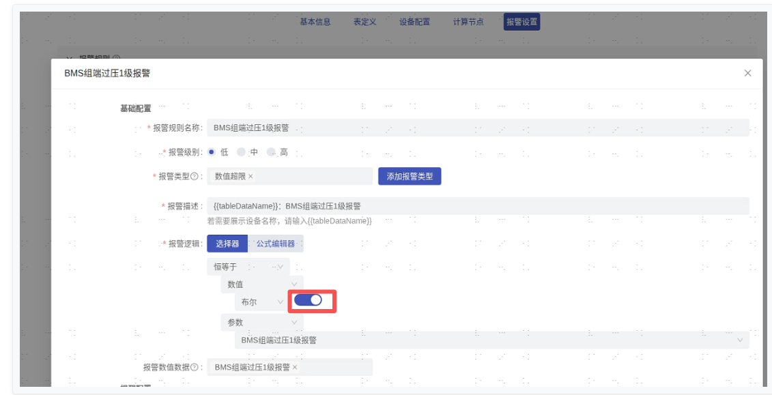Select the 低 alarm level radio
The height and width of the screenshot is (395, 772).
click(x=212, y=152)
